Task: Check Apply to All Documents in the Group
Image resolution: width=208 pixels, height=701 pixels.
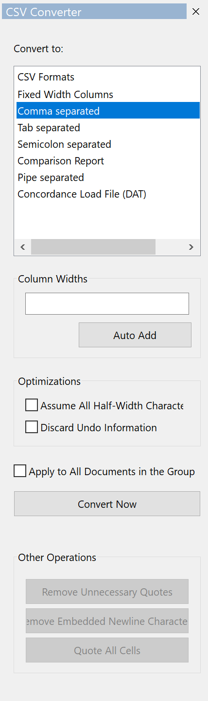Action: point(20,471)
